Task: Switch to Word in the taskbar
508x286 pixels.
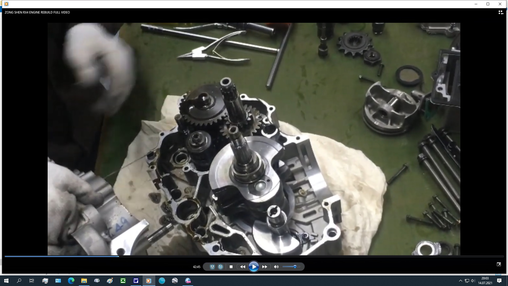Action: tap(136, 281)
